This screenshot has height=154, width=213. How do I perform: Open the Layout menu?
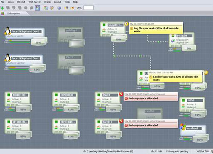click(x=58, y=2)
